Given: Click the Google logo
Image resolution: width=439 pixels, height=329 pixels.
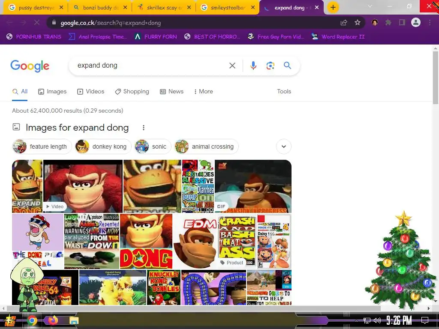Looking at the screenshot, I should point(30,66).
